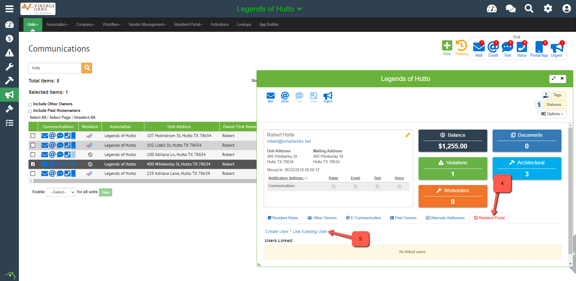Switch to the Alternate Addresses tab

tap(445, 218)
